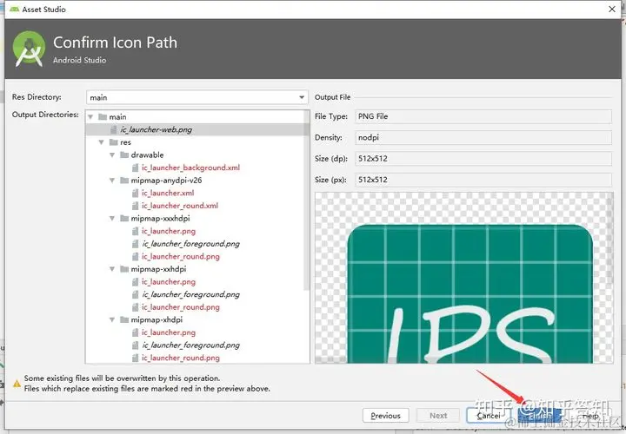Collapse the res folder node
The height and width of the screenshot is (434, 626).
(x=102, y=142)
